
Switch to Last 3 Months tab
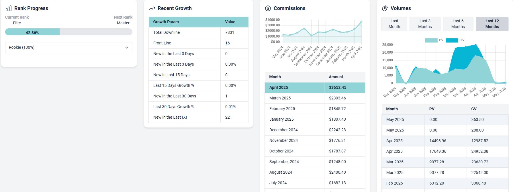coord(425,24)
